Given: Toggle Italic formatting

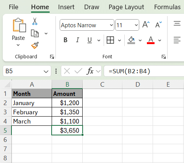Looking at the screenshot, I should pyautogui.click(x=78, y=40).
